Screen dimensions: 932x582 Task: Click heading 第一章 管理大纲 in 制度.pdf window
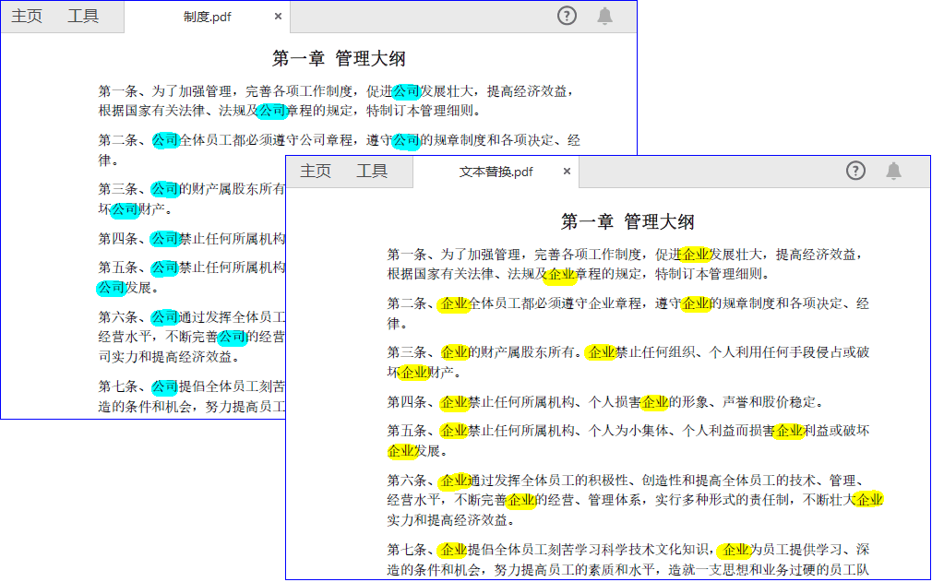(x=339, y=58)
